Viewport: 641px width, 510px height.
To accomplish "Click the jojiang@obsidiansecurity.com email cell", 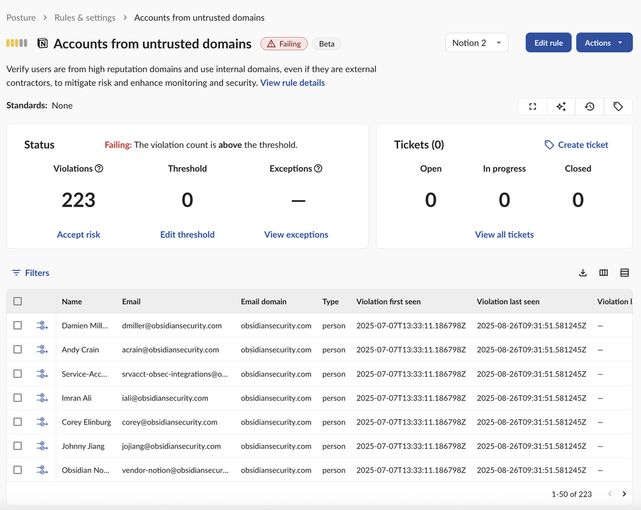I will [172, 446].
